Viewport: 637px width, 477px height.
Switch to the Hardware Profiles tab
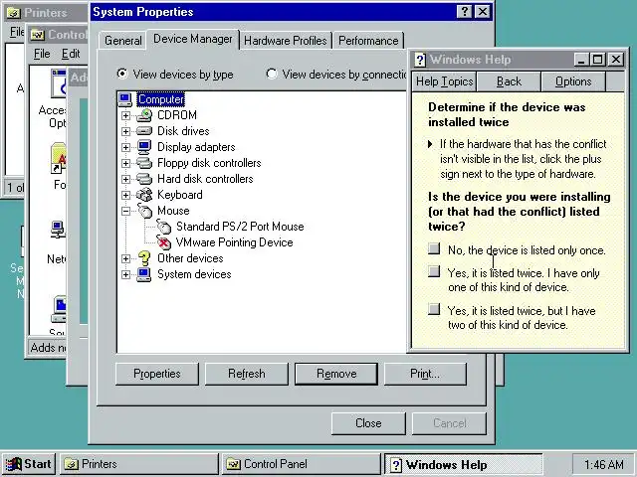pyautogui.click(x=286, y=41)
